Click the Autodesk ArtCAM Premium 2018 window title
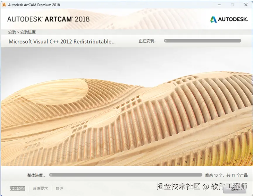 pyautogui.click(x=34, y=5)
